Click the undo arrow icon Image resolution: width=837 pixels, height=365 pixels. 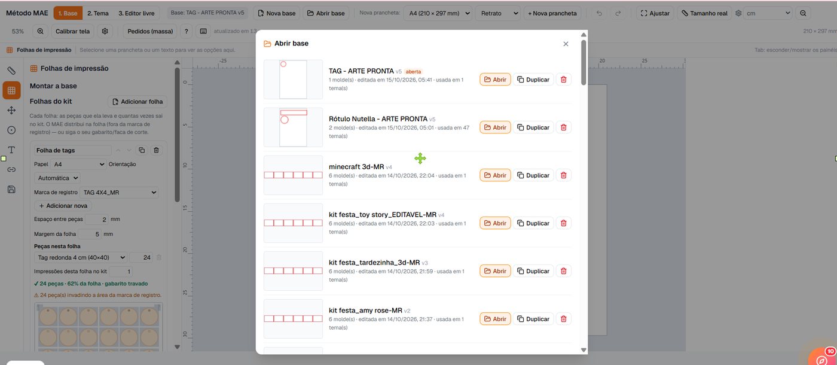[x=600, y=13]
